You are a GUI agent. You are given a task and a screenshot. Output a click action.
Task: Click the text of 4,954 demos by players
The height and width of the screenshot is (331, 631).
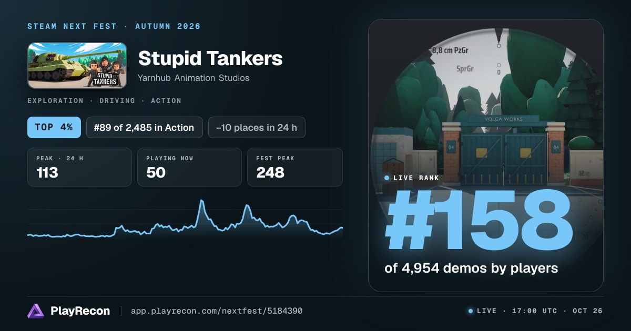tap(471, 268)
